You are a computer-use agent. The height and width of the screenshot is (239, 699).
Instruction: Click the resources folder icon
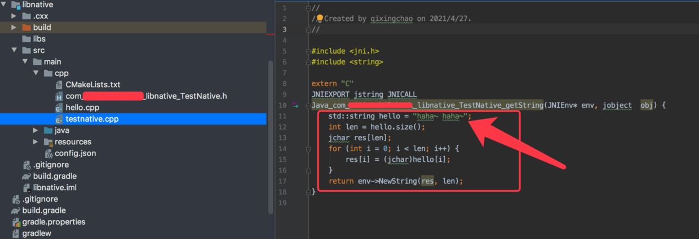tap(48, 141)
